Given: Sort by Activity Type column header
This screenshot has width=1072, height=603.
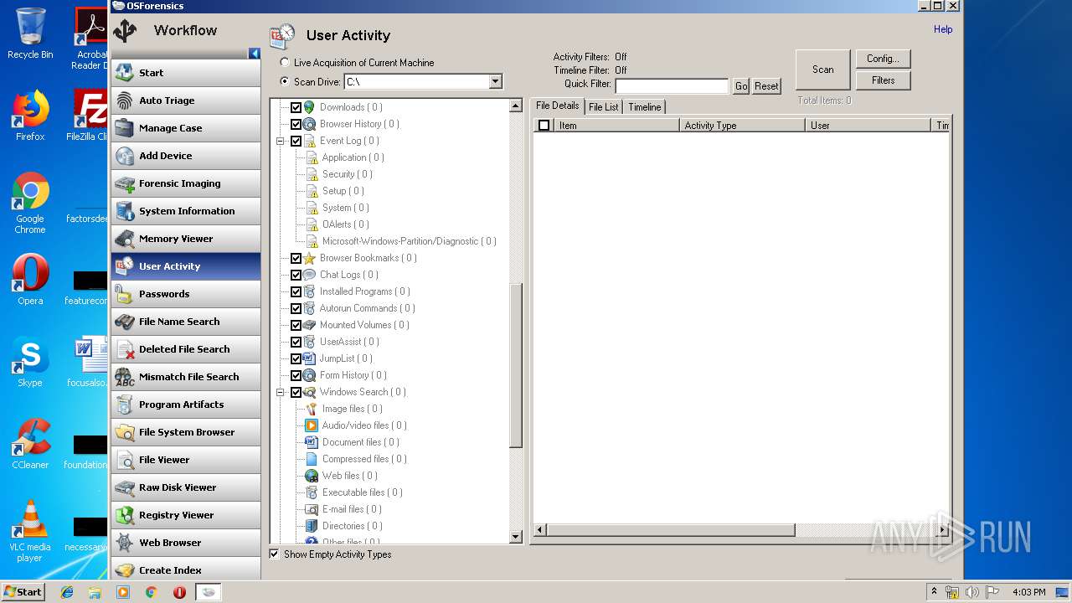Looking at the screenshot, I should pos(742,125).
